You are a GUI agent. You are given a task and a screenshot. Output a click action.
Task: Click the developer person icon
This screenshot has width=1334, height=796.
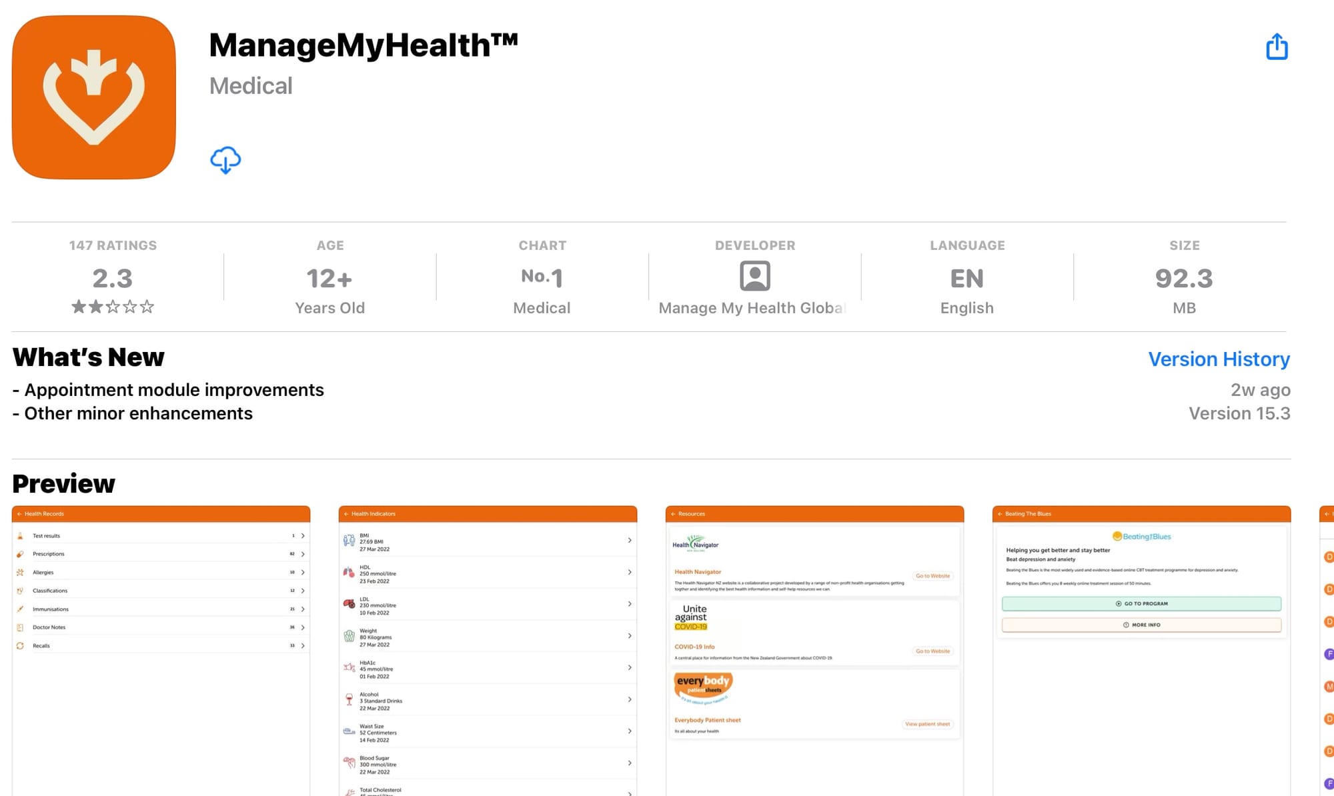[x=755, y=275]
